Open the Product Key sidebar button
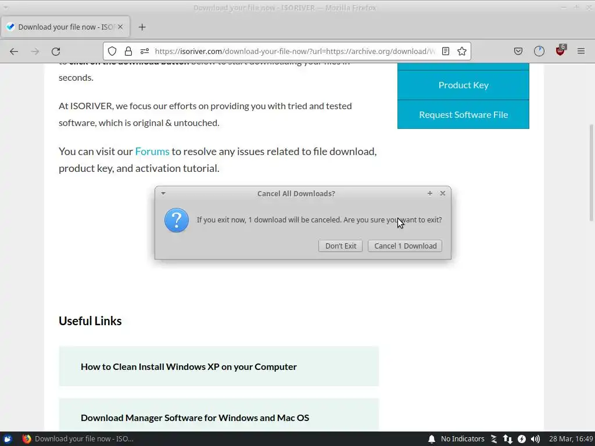This screenshot has width=595, height=446. (x=463, y=85)
